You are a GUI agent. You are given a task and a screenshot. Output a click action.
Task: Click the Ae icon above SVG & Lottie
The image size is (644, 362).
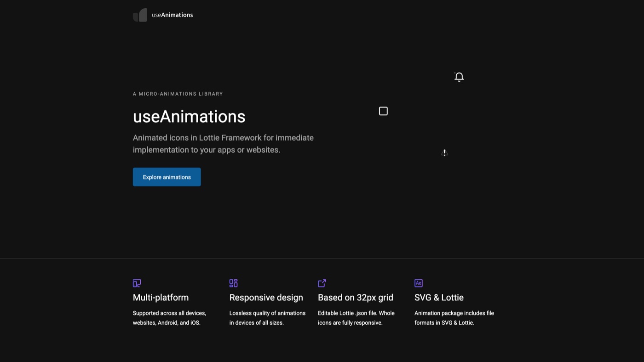pyautogui.click(x=419, y=283)
